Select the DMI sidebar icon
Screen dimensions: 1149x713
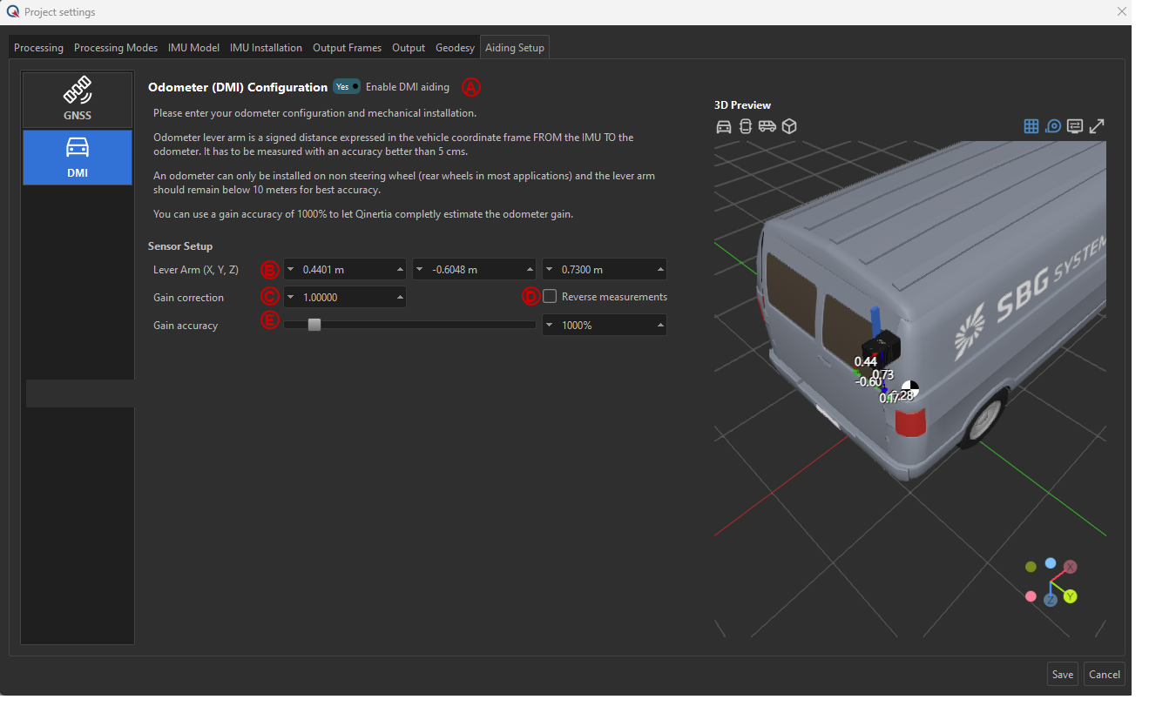pos(77,157)
